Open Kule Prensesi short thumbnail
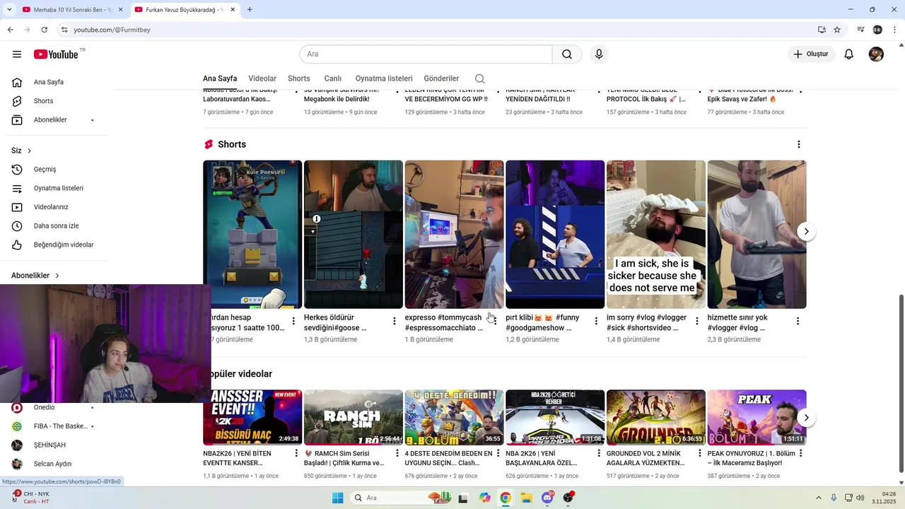This screenshot has height=509, width=905. pos(252,235)
